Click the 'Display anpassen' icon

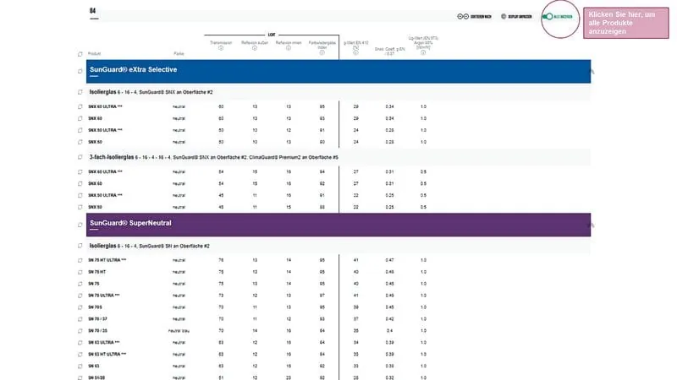pos(504,17)
